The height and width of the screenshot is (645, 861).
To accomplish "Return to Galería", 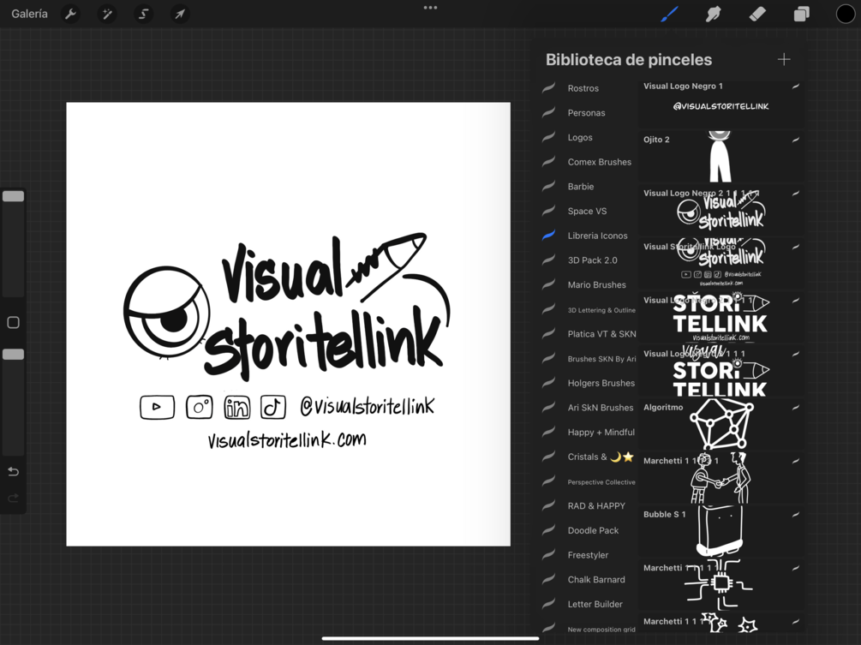I will [x=30, y=14].
